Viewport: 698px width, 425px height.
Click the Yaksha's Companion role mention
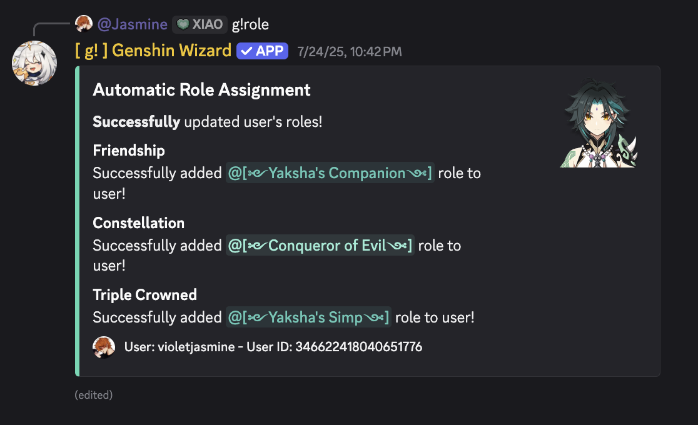click(330, 172)
